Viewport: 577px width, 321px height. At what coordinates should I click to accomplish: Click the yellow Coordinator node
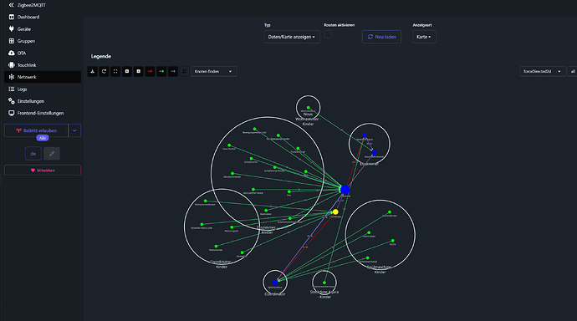click(x=335, y=212)
